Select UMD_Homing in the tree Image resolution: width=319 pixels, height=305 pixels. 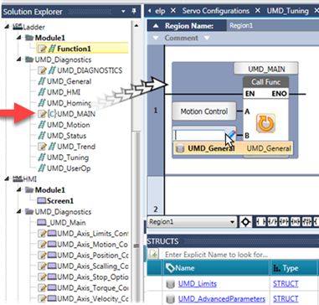pyautogui.click(x=69, y=103)
